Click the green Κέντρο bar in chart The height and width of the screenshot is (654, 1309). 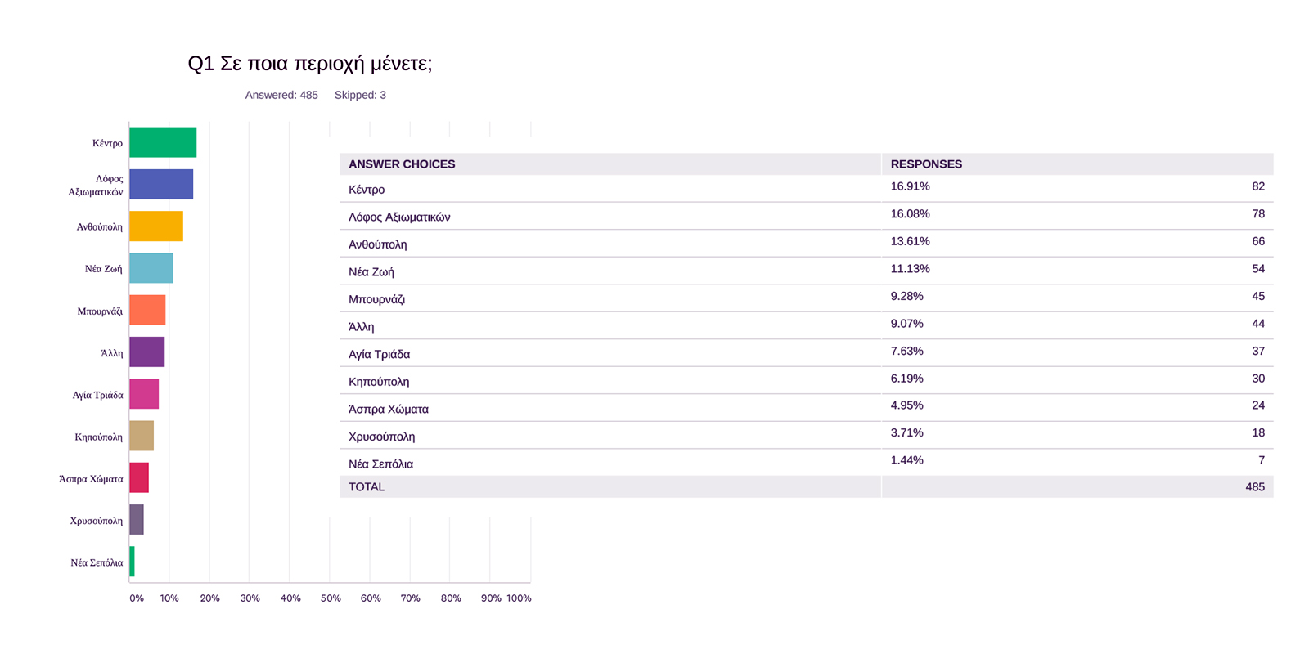pos(163,142)
